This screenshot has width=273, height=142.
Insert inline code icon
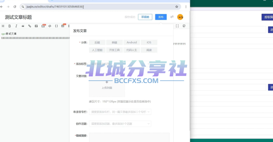50,26
